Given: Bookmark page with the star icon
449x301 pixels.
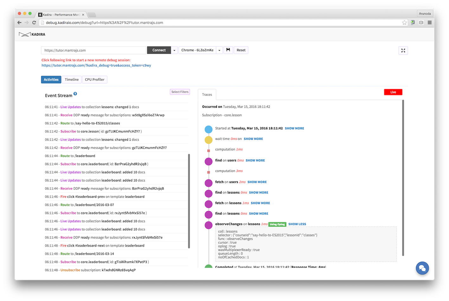Looking at the screenshot, I should point(404,22).
